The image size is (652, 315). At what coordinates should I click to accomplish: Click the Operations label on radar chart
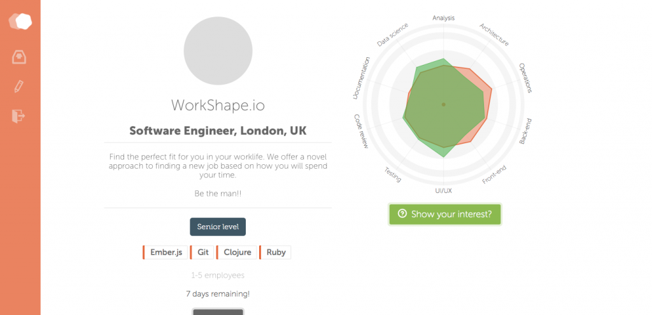tap(525, 78)
